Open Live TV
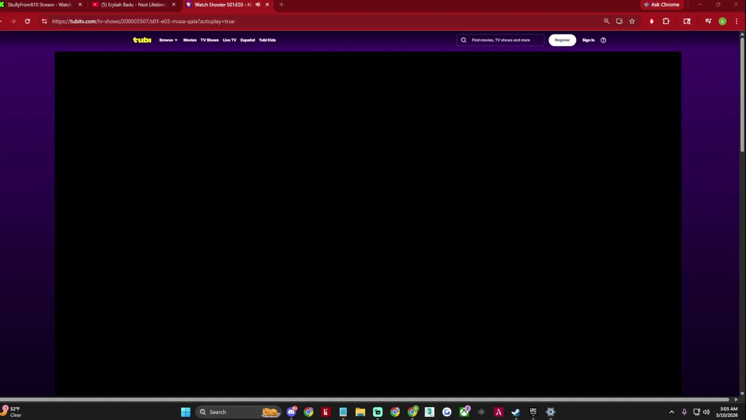Image resolution: width=746 pixels, height=420 pixels. tap(230, 40)
